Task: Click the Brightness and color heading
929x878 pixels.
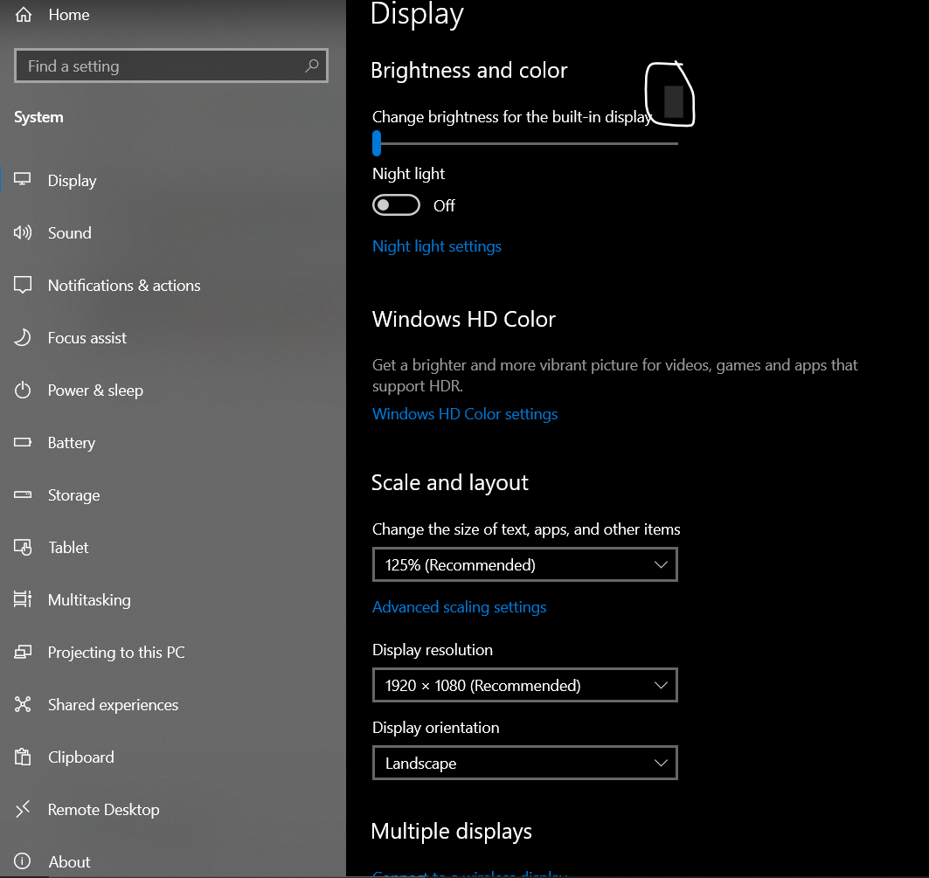Action: (x=468, y=71)
